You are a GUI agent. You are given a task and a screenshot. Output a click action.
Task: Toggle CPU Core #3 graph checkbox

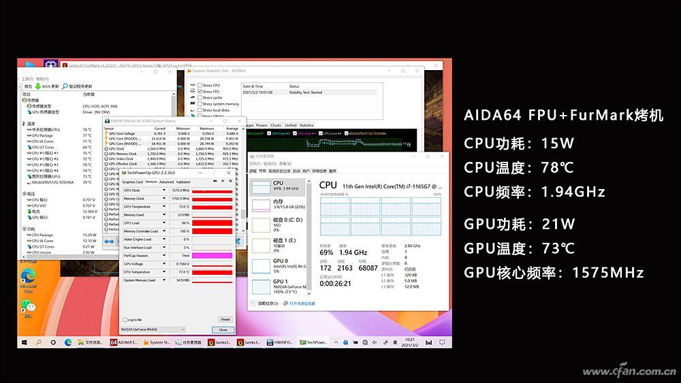click(295, 133)
